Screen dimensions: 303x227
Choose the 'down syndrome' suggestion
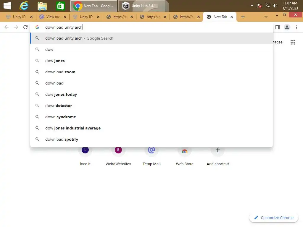tap(151, 117)
